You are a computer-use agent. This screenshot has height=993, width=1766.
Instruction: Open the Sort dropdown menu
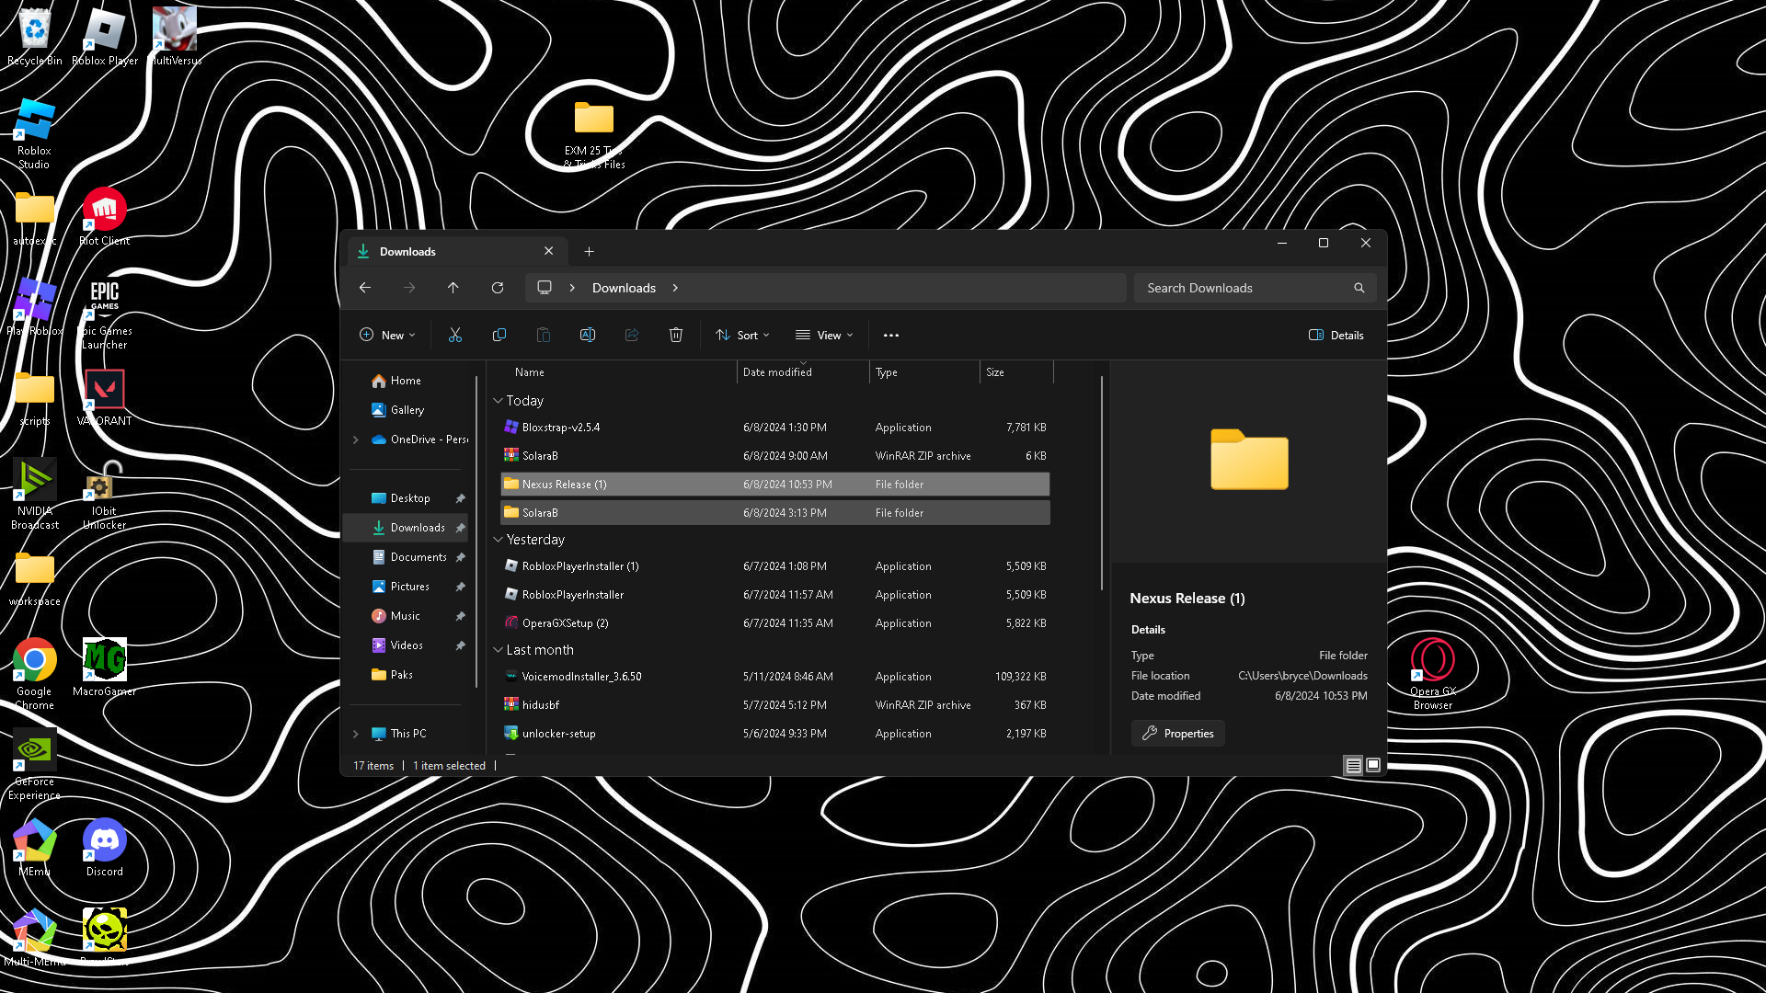coord(742,336)
